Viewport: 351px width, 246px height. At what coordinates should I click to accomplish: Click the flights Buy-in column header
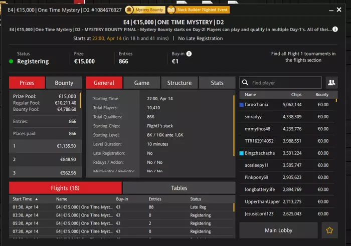point(122,199)
